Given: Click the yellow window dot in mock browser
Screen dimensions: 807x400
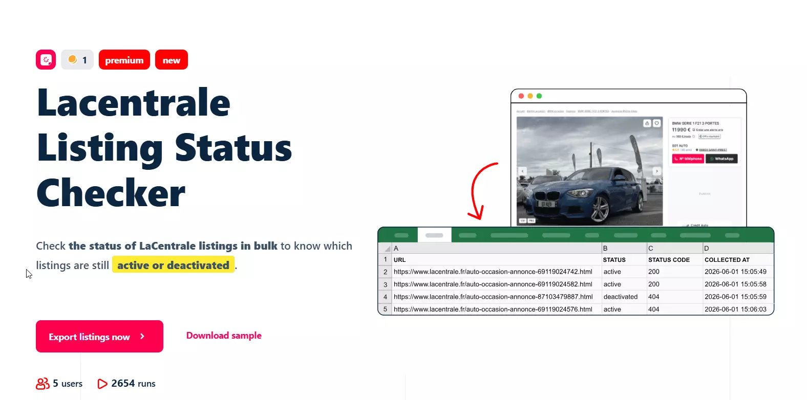Looking at the screenshot, I should coord(530,96).
